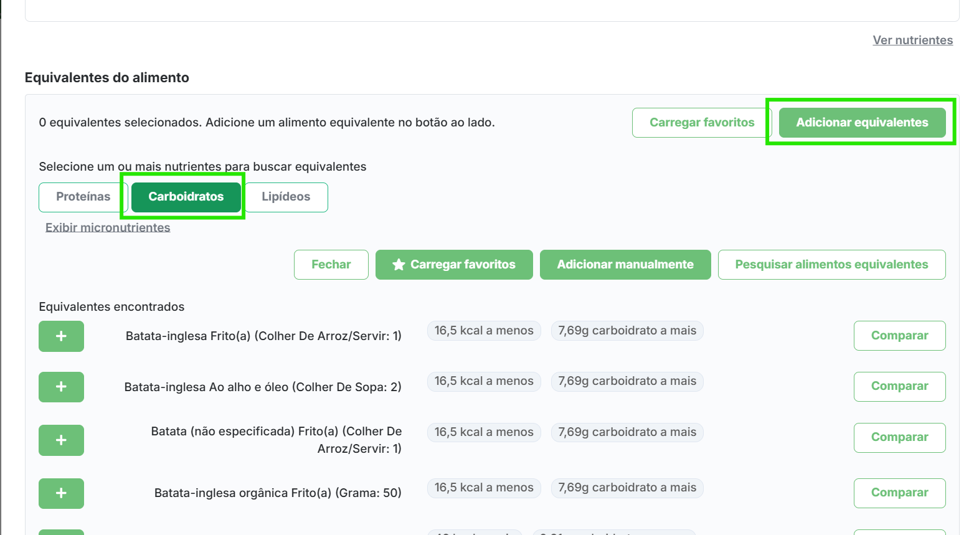This screenshot has height=535, width=974.
Task: Compare Batata-inglesa orgânica Frito(a)
Action: pyautogui.click(x=899, y=493)
